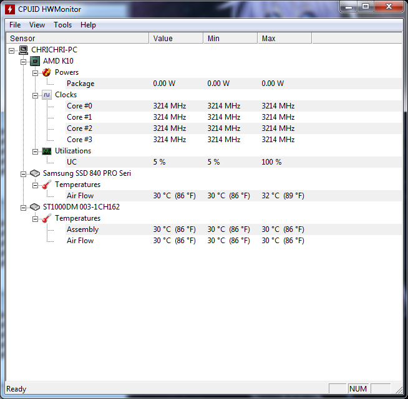Select the ST1000DM 003-1CH162 label
Screen dimensions: 408x399
81,207
